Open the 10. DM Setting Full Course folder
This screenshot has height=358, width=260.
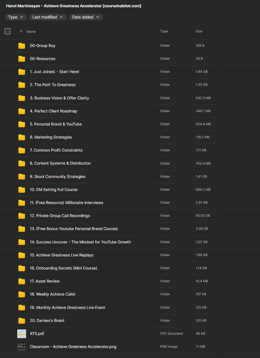tap(53, 190)
